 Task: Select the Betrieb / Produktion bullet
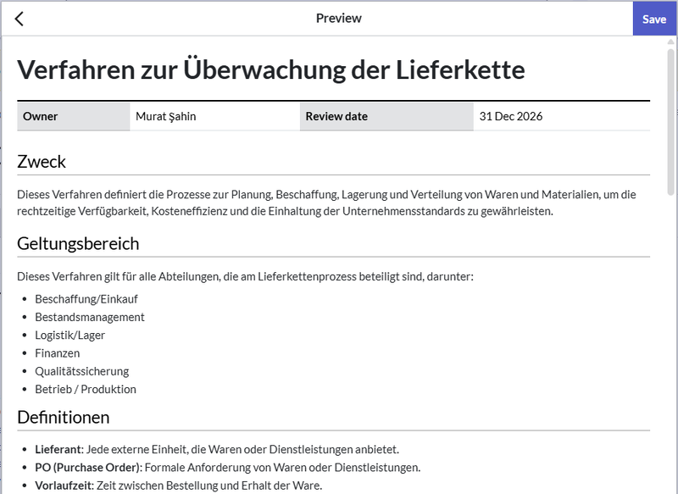85,389
